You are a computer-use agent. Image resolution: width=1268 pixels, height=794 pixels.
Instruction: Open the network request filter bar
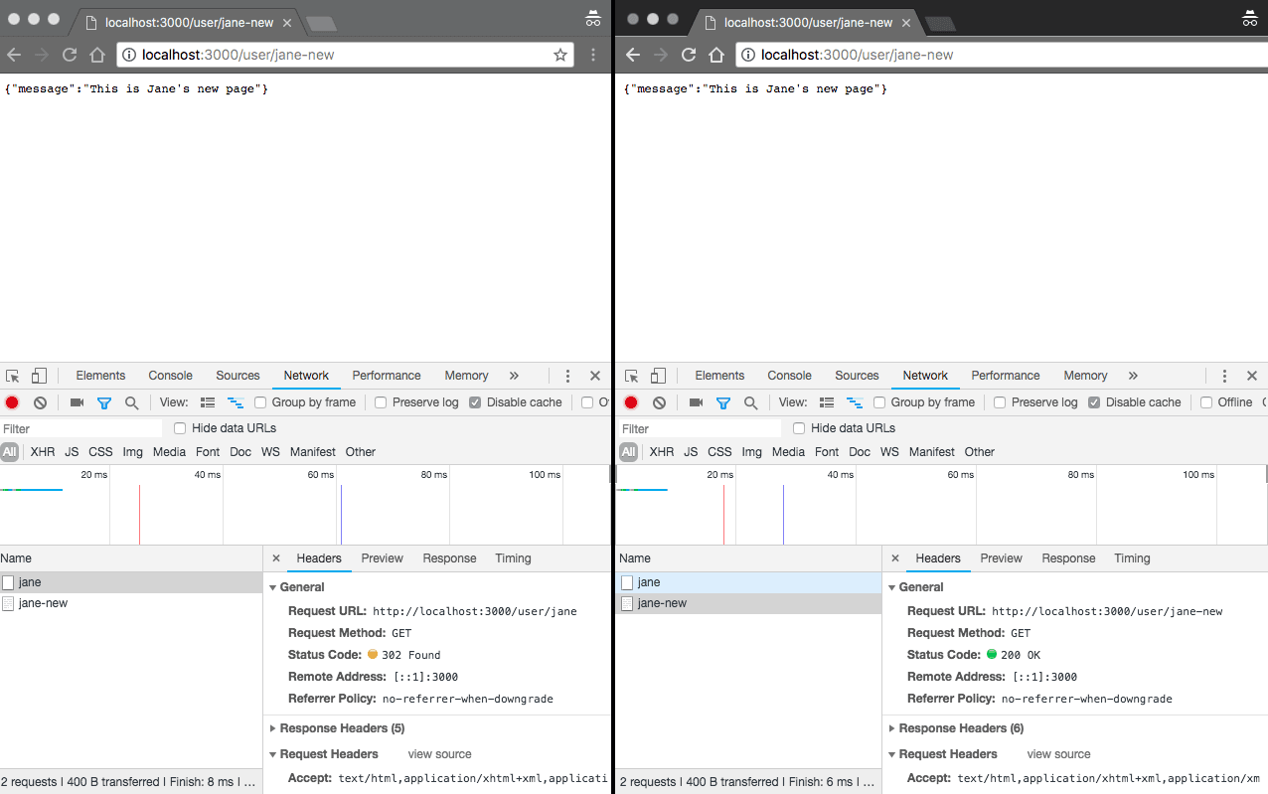(x=104, y=401)
